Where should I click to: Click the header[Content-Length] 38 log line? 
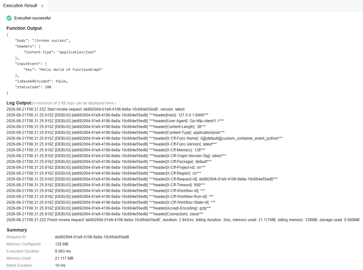tap(106, 126)
